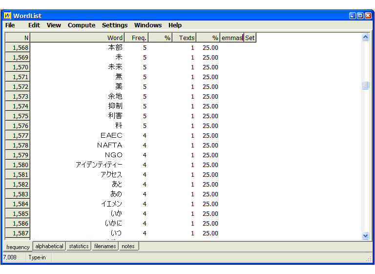Open the Edit menu
This screenshot has width=375, height=274.
click(x=34, y=25)
